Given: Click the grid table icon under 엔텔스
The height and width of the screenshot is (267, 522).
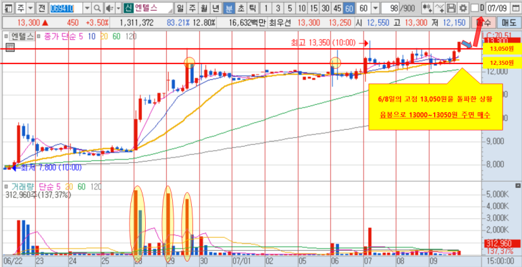Looking at the screenshot, I should tap(9, 47).
